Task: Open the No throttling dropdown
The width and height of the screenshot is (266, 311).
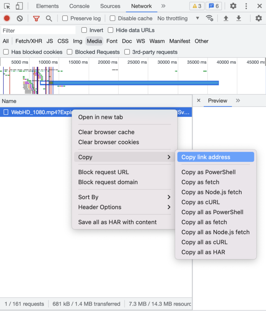Action: tap(178, 18)
